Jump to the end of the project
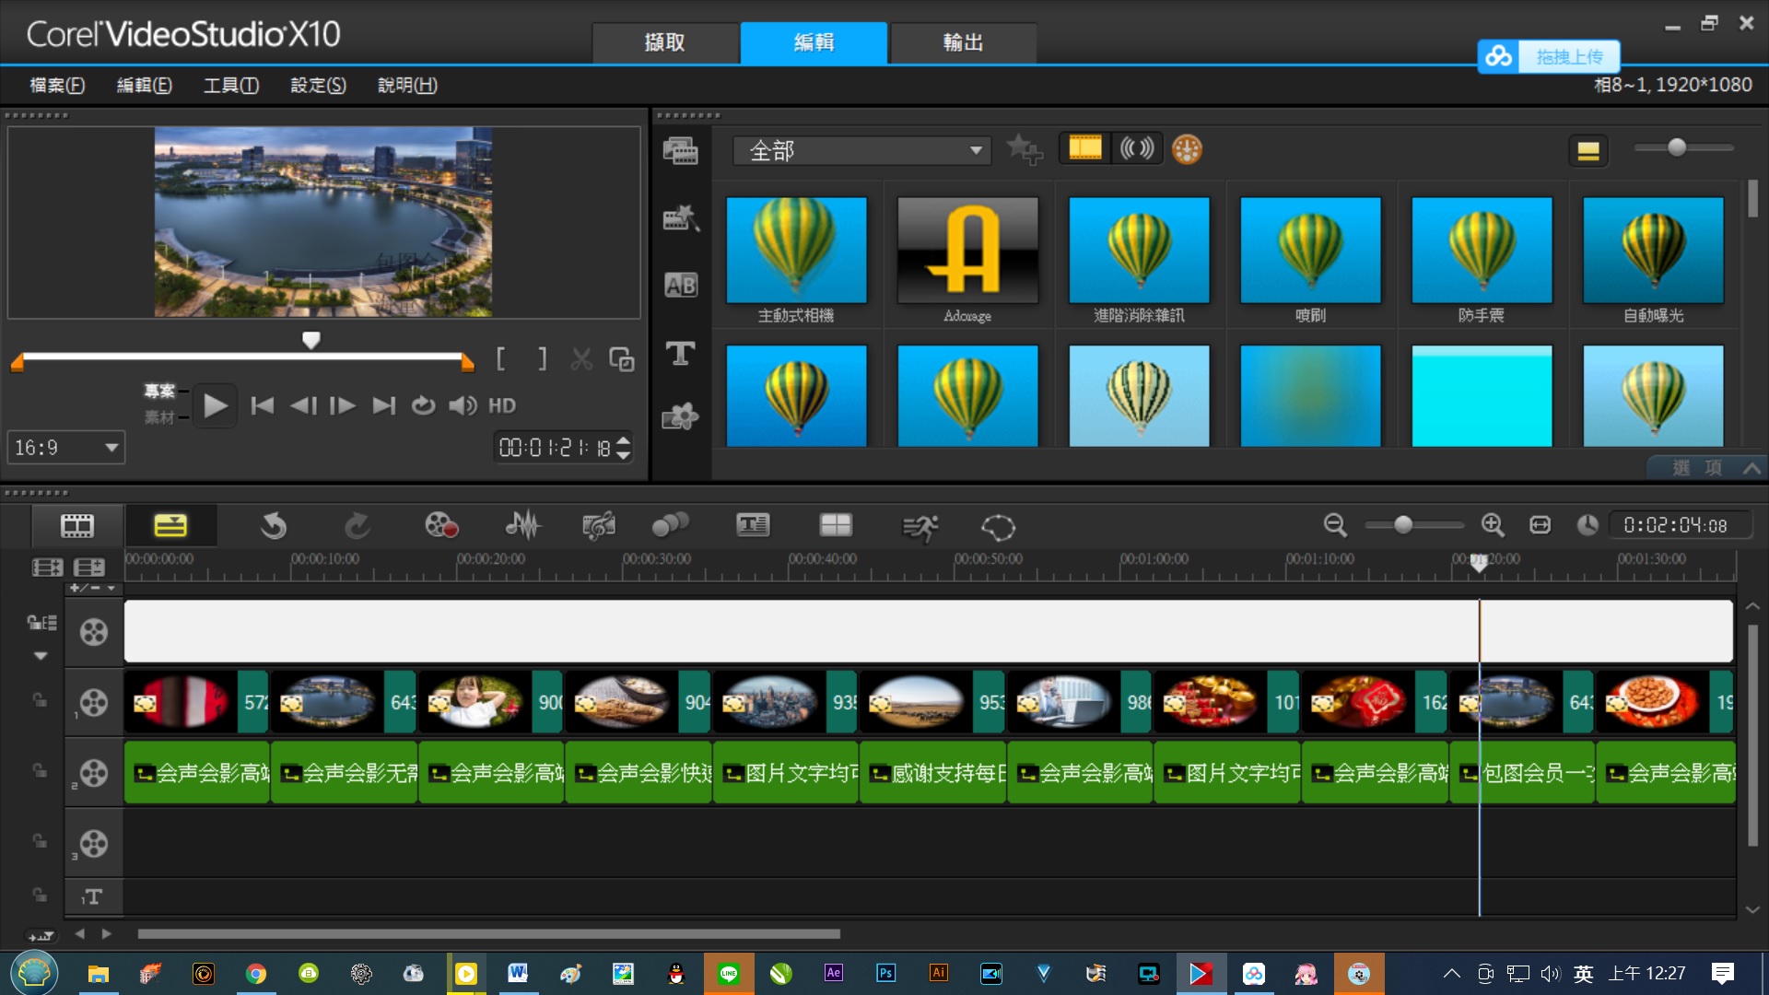1769x995 pixels. 383,405
